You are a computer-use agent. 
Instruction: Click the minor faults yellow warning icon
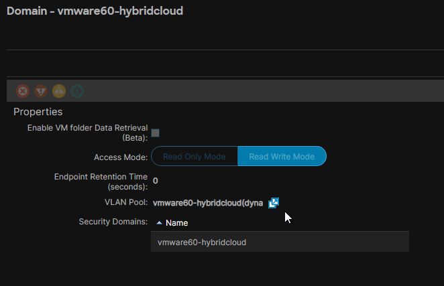(x=59, y=91)
